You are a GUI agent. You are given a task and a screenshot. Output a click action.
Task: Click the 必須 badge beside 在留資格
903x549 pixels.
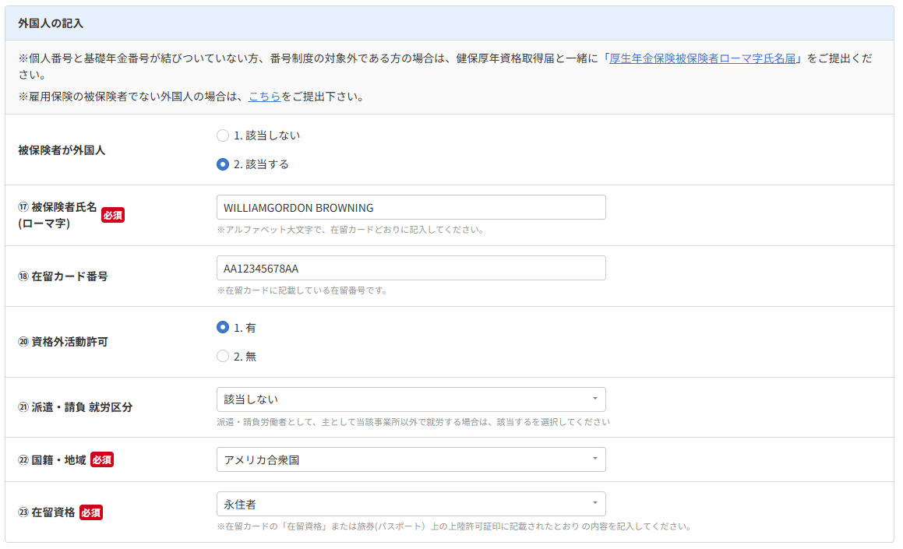[91, 512]
